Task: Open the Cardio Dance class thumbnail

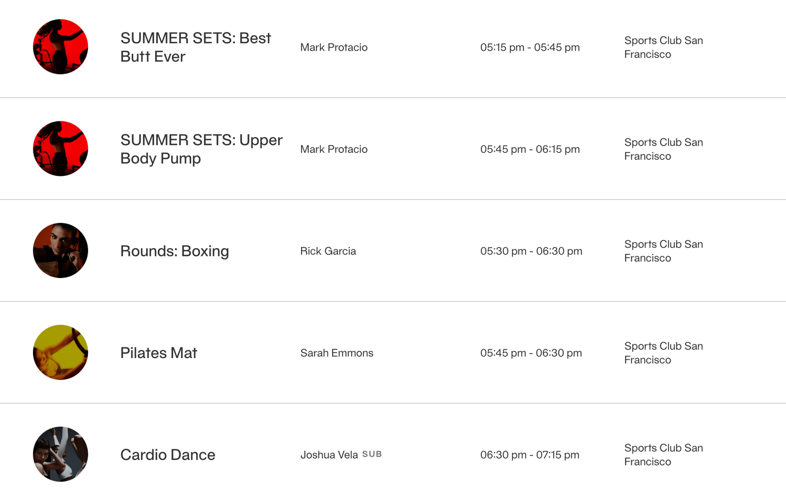Action: coord(60,454)
